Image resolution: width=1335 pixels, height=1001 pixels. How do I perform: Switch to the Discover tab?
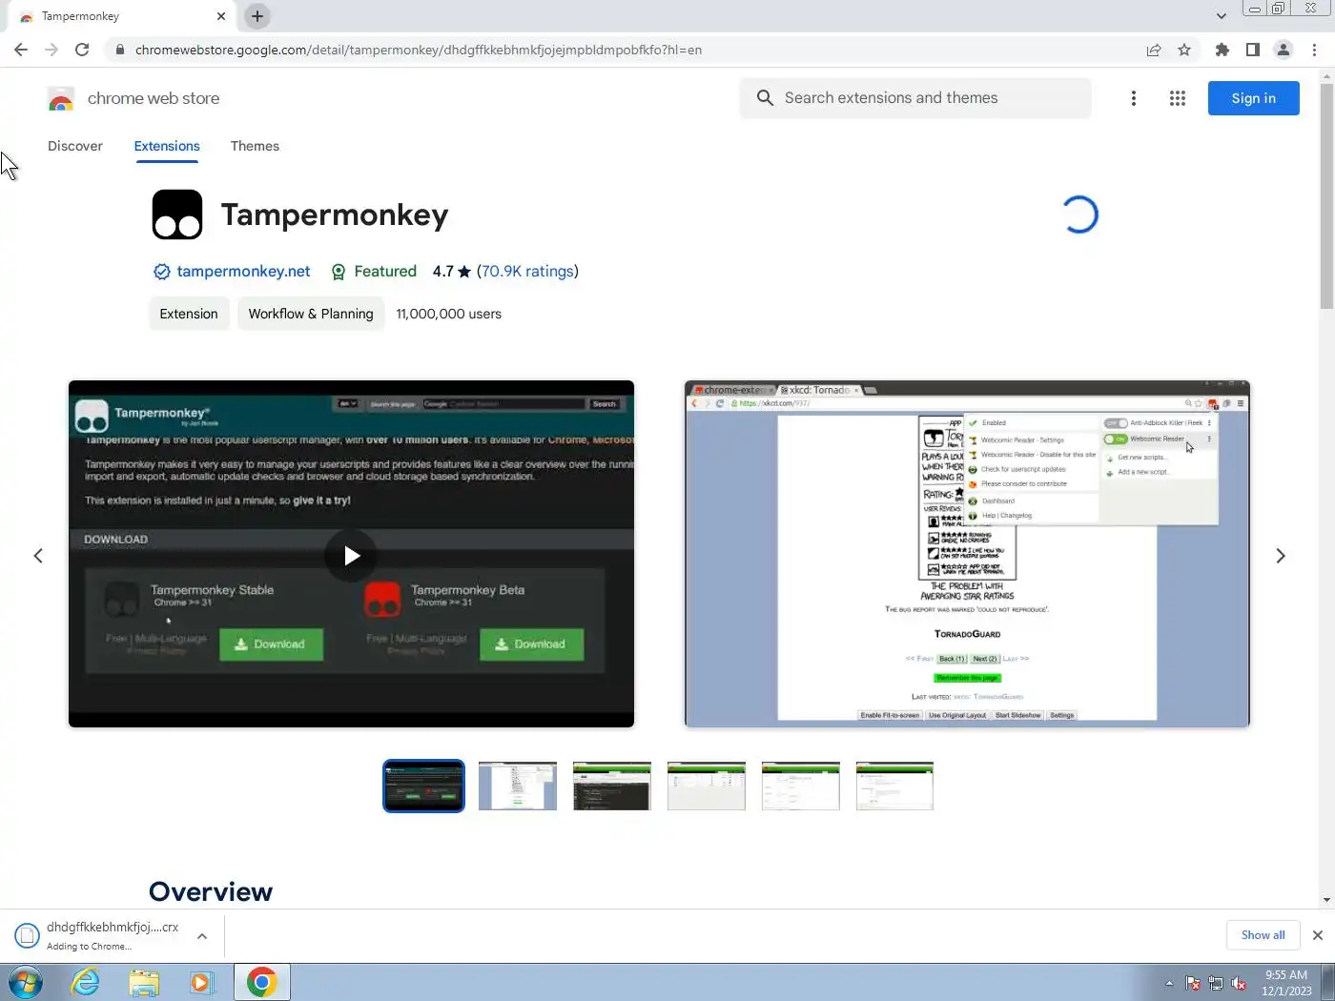(x=75, y=146)
